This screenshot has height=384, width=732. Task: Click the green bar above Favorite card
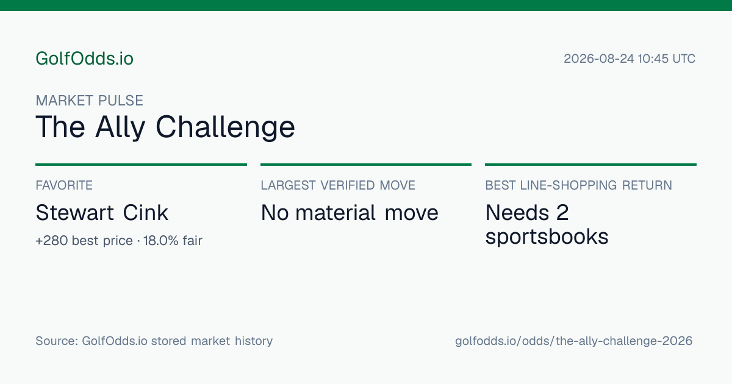tap(141, 165)
